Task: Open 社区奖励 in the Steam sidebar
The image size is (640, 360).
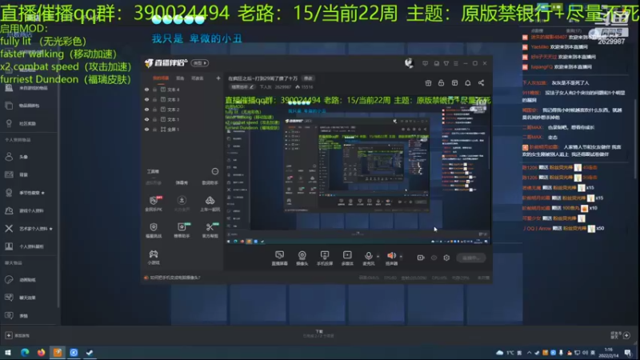Action: click(29, 123)
